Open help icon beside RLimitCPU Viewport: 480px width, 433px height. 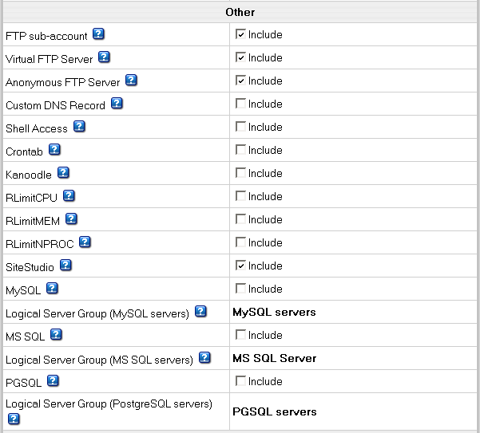[69, 196]
